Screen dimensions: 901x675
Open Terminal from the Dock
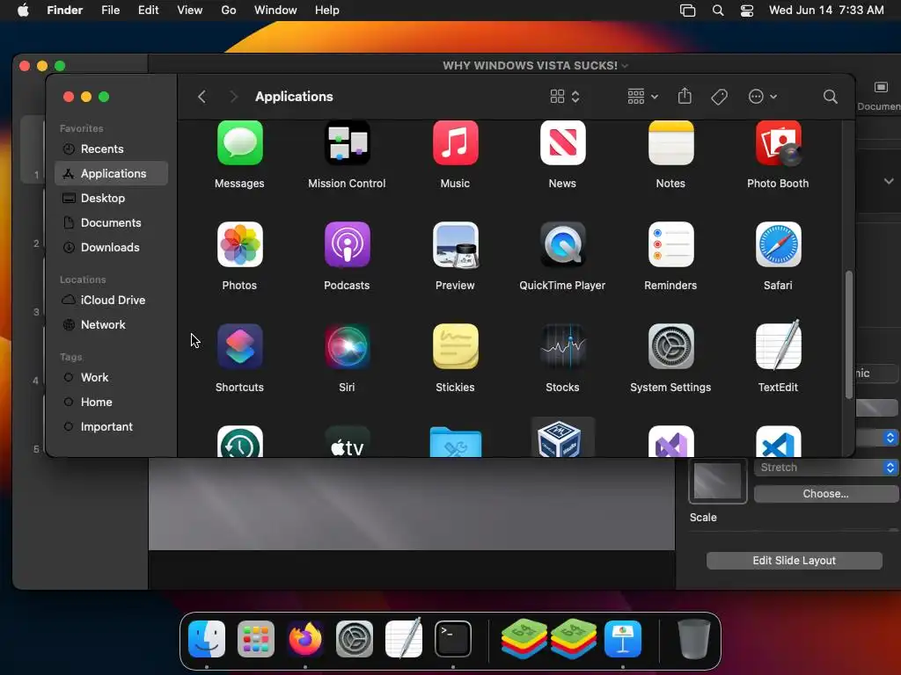453,639
